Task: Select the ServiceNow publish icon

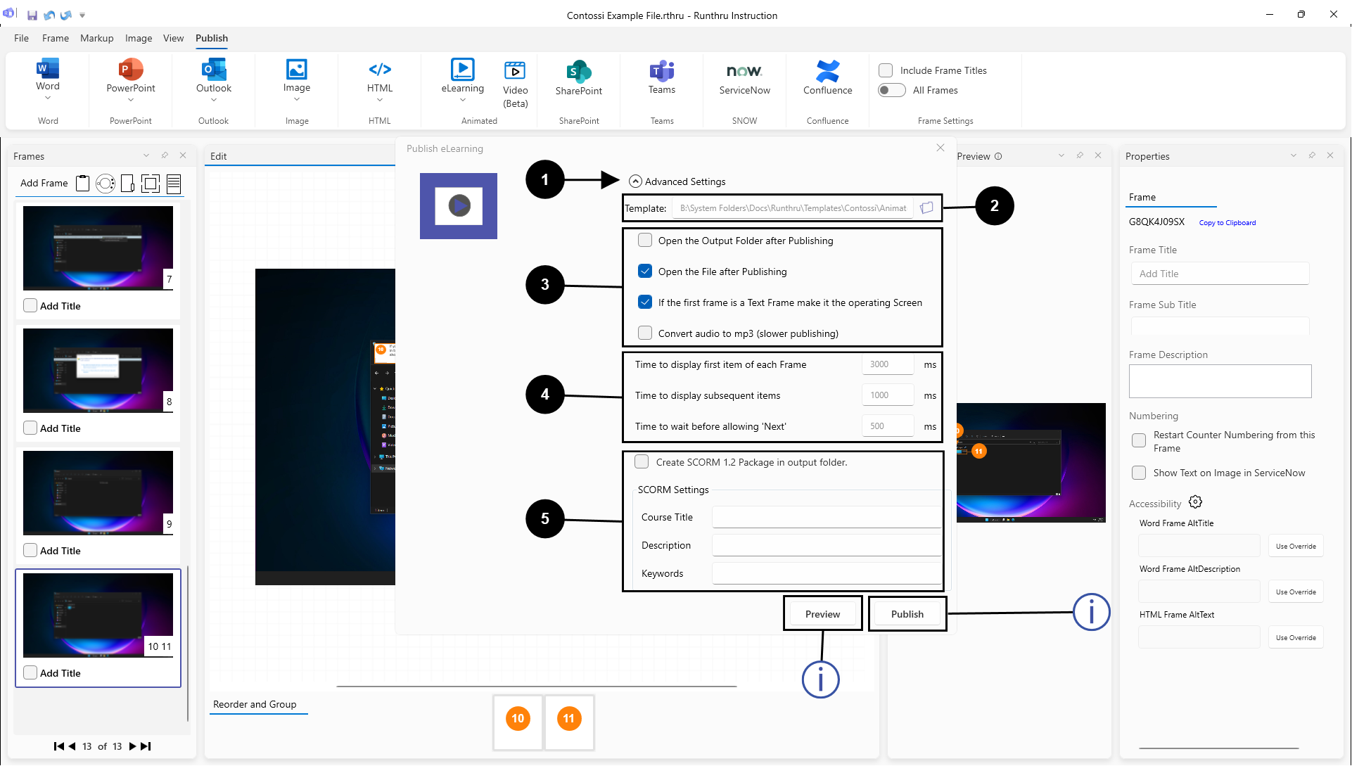Action: [x=744, y=71]
